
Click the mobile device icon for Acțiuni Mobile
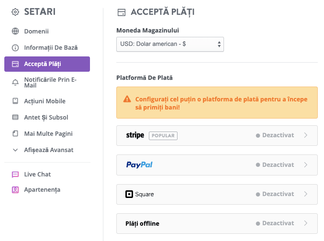click(15, 101)
